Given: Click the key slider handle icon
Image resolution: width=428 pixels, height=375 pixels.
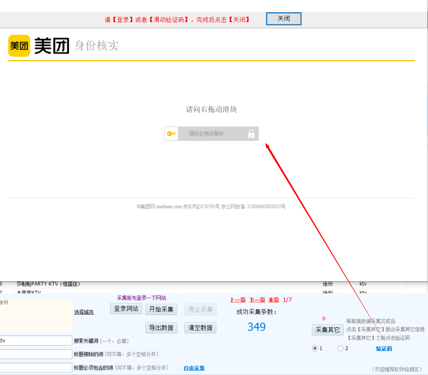Looking at the screenshot, I should pyautogui.click(x=171, y=134).
